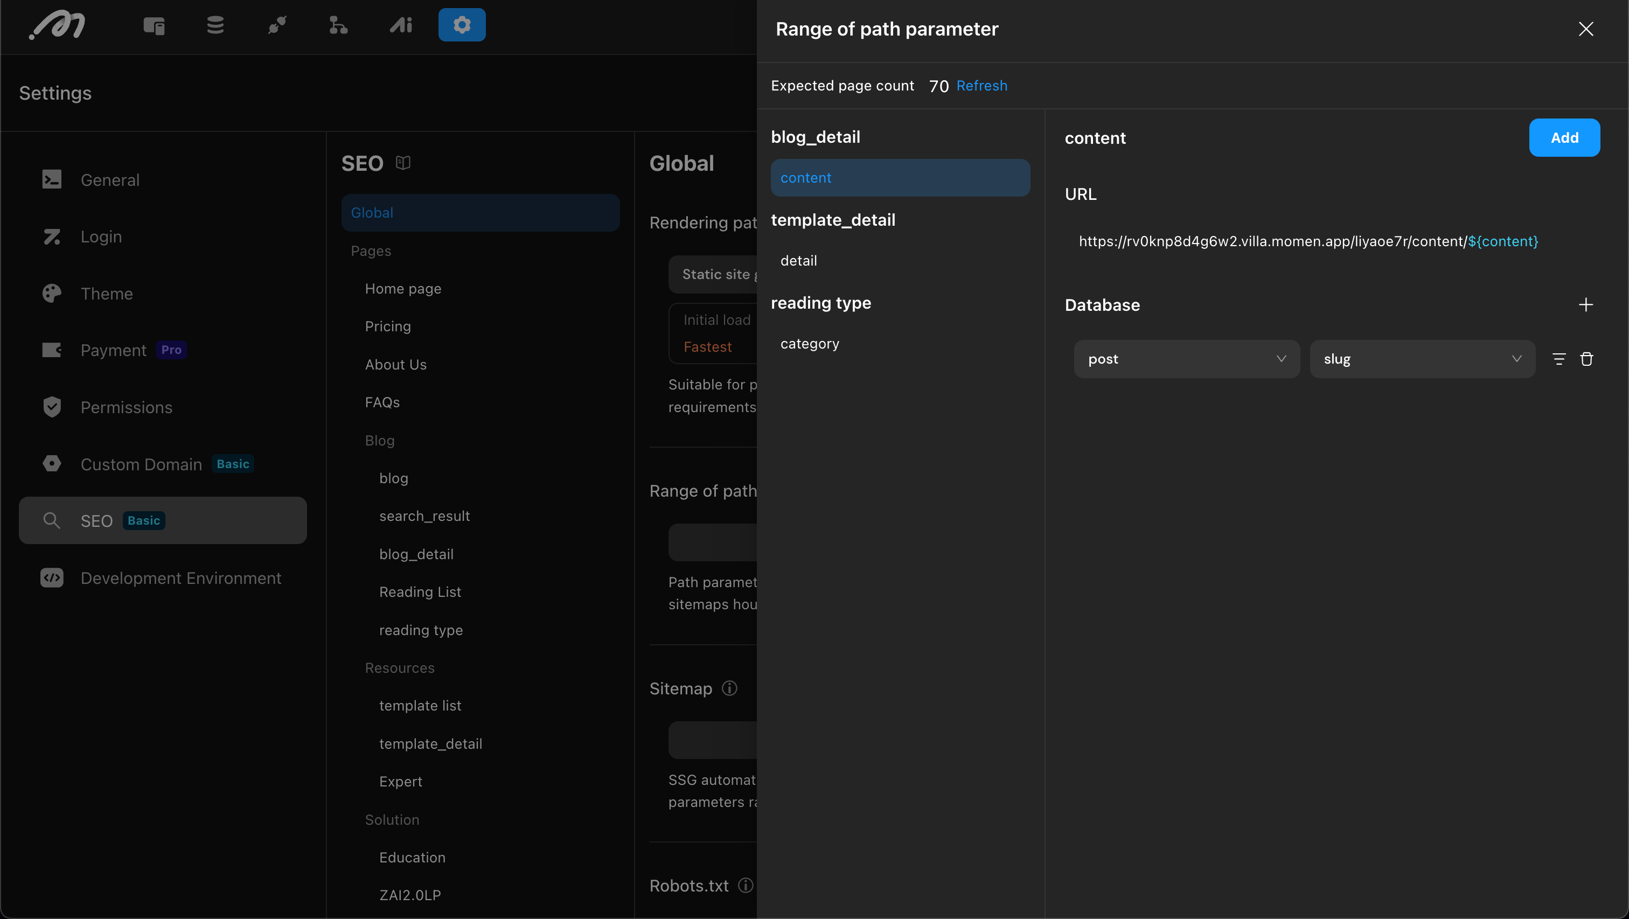Viewport: 1629px width, 919px height.
Task: Click the plus icon beside Database
Action: tap(1585, 305)
